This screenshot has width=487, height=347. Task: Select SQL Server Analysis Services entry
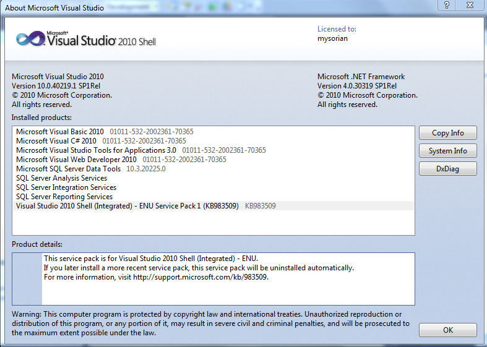[213, 178]
